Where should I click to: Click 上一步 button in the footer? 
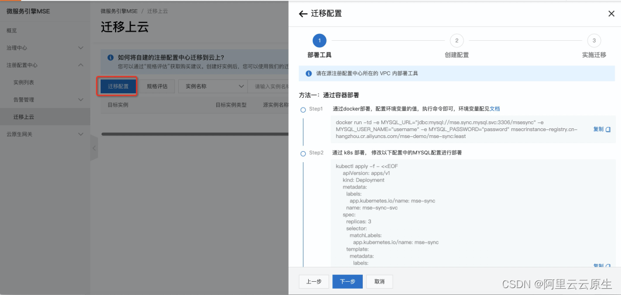click(314, 282)
